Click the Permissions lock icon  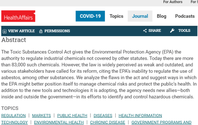[x=41, y=31]
